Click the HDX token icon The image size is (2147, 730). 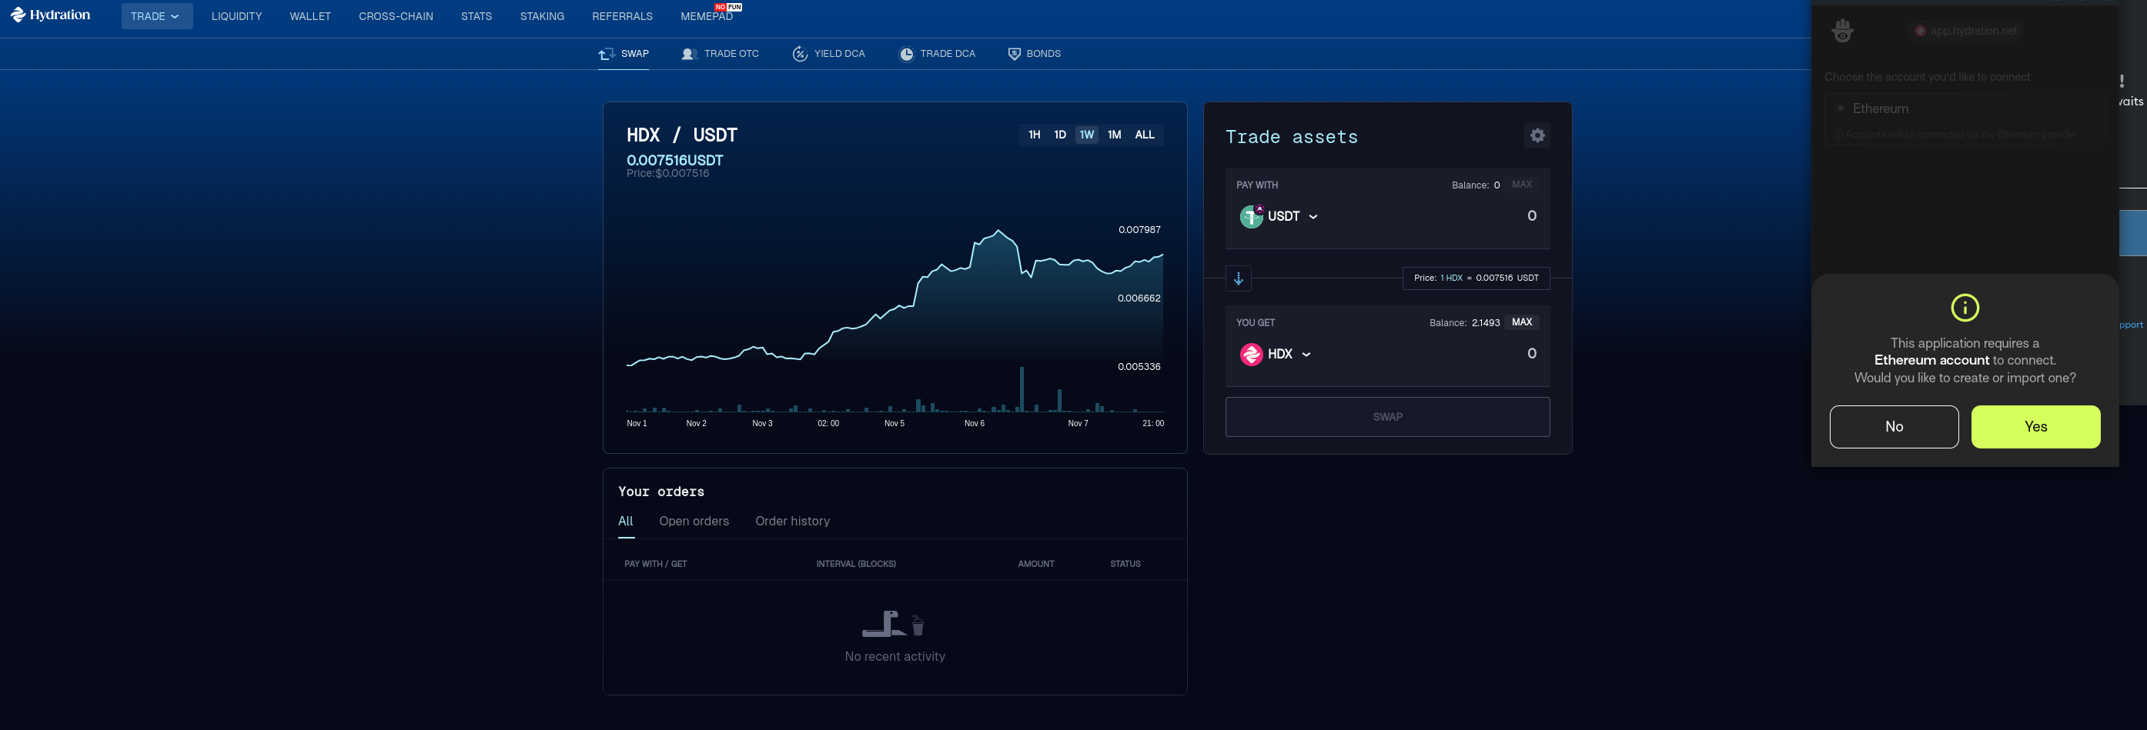point(1250,354)
